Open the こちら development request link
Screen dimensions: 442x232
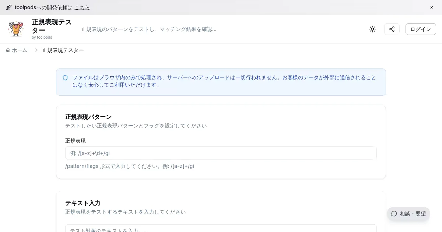82,7
